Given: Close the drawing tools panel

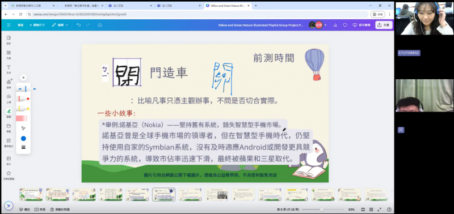Looking at the screenshot, I should coord(23,78).
